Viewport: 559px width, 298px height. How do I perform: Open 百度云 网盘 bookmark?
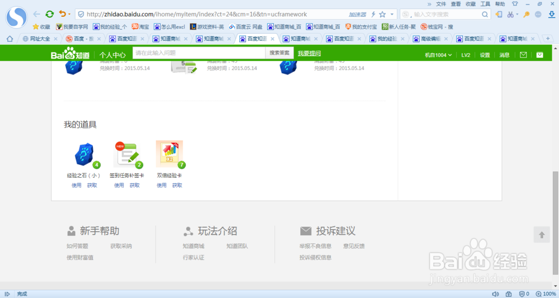(245, 27)
